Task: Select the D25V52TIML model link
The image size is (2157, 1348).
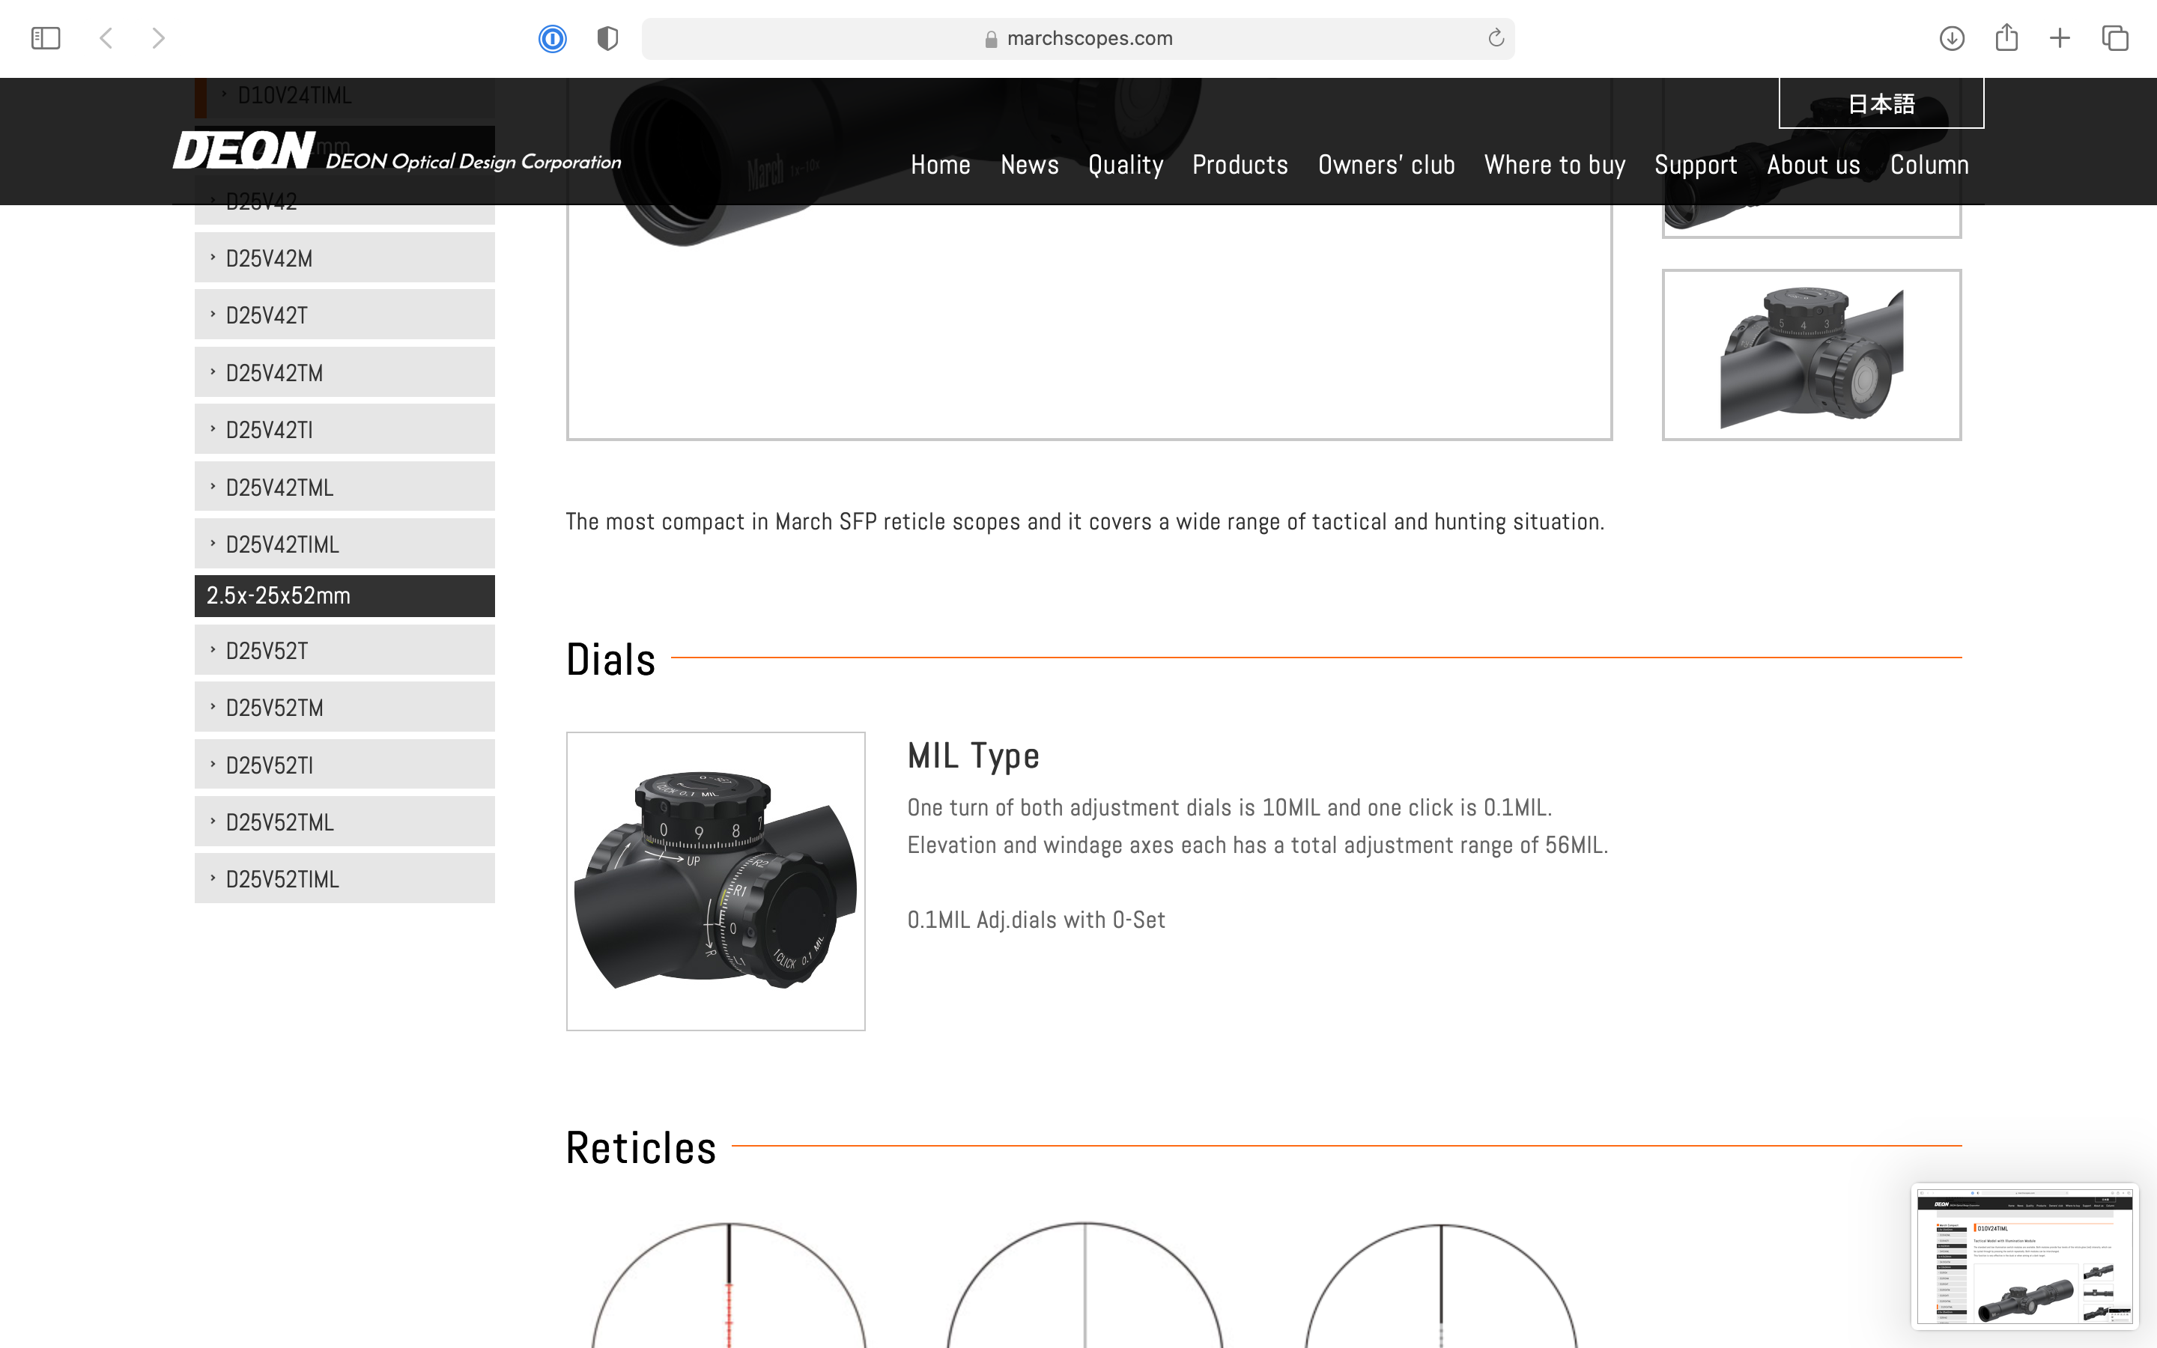Action: point(344,878)
